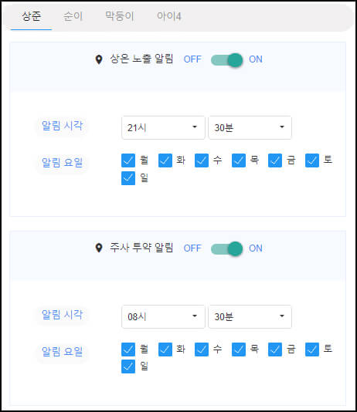Uncheck 토 checkbox in 상온 노출 알림
357x412 pixels.
312,160
